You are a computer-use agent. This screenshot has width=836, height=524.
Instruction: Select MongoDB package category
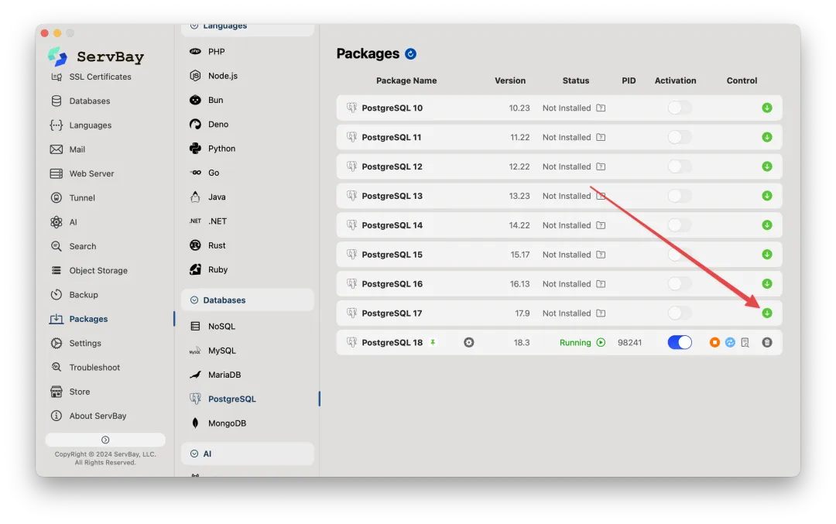[218, 423]
